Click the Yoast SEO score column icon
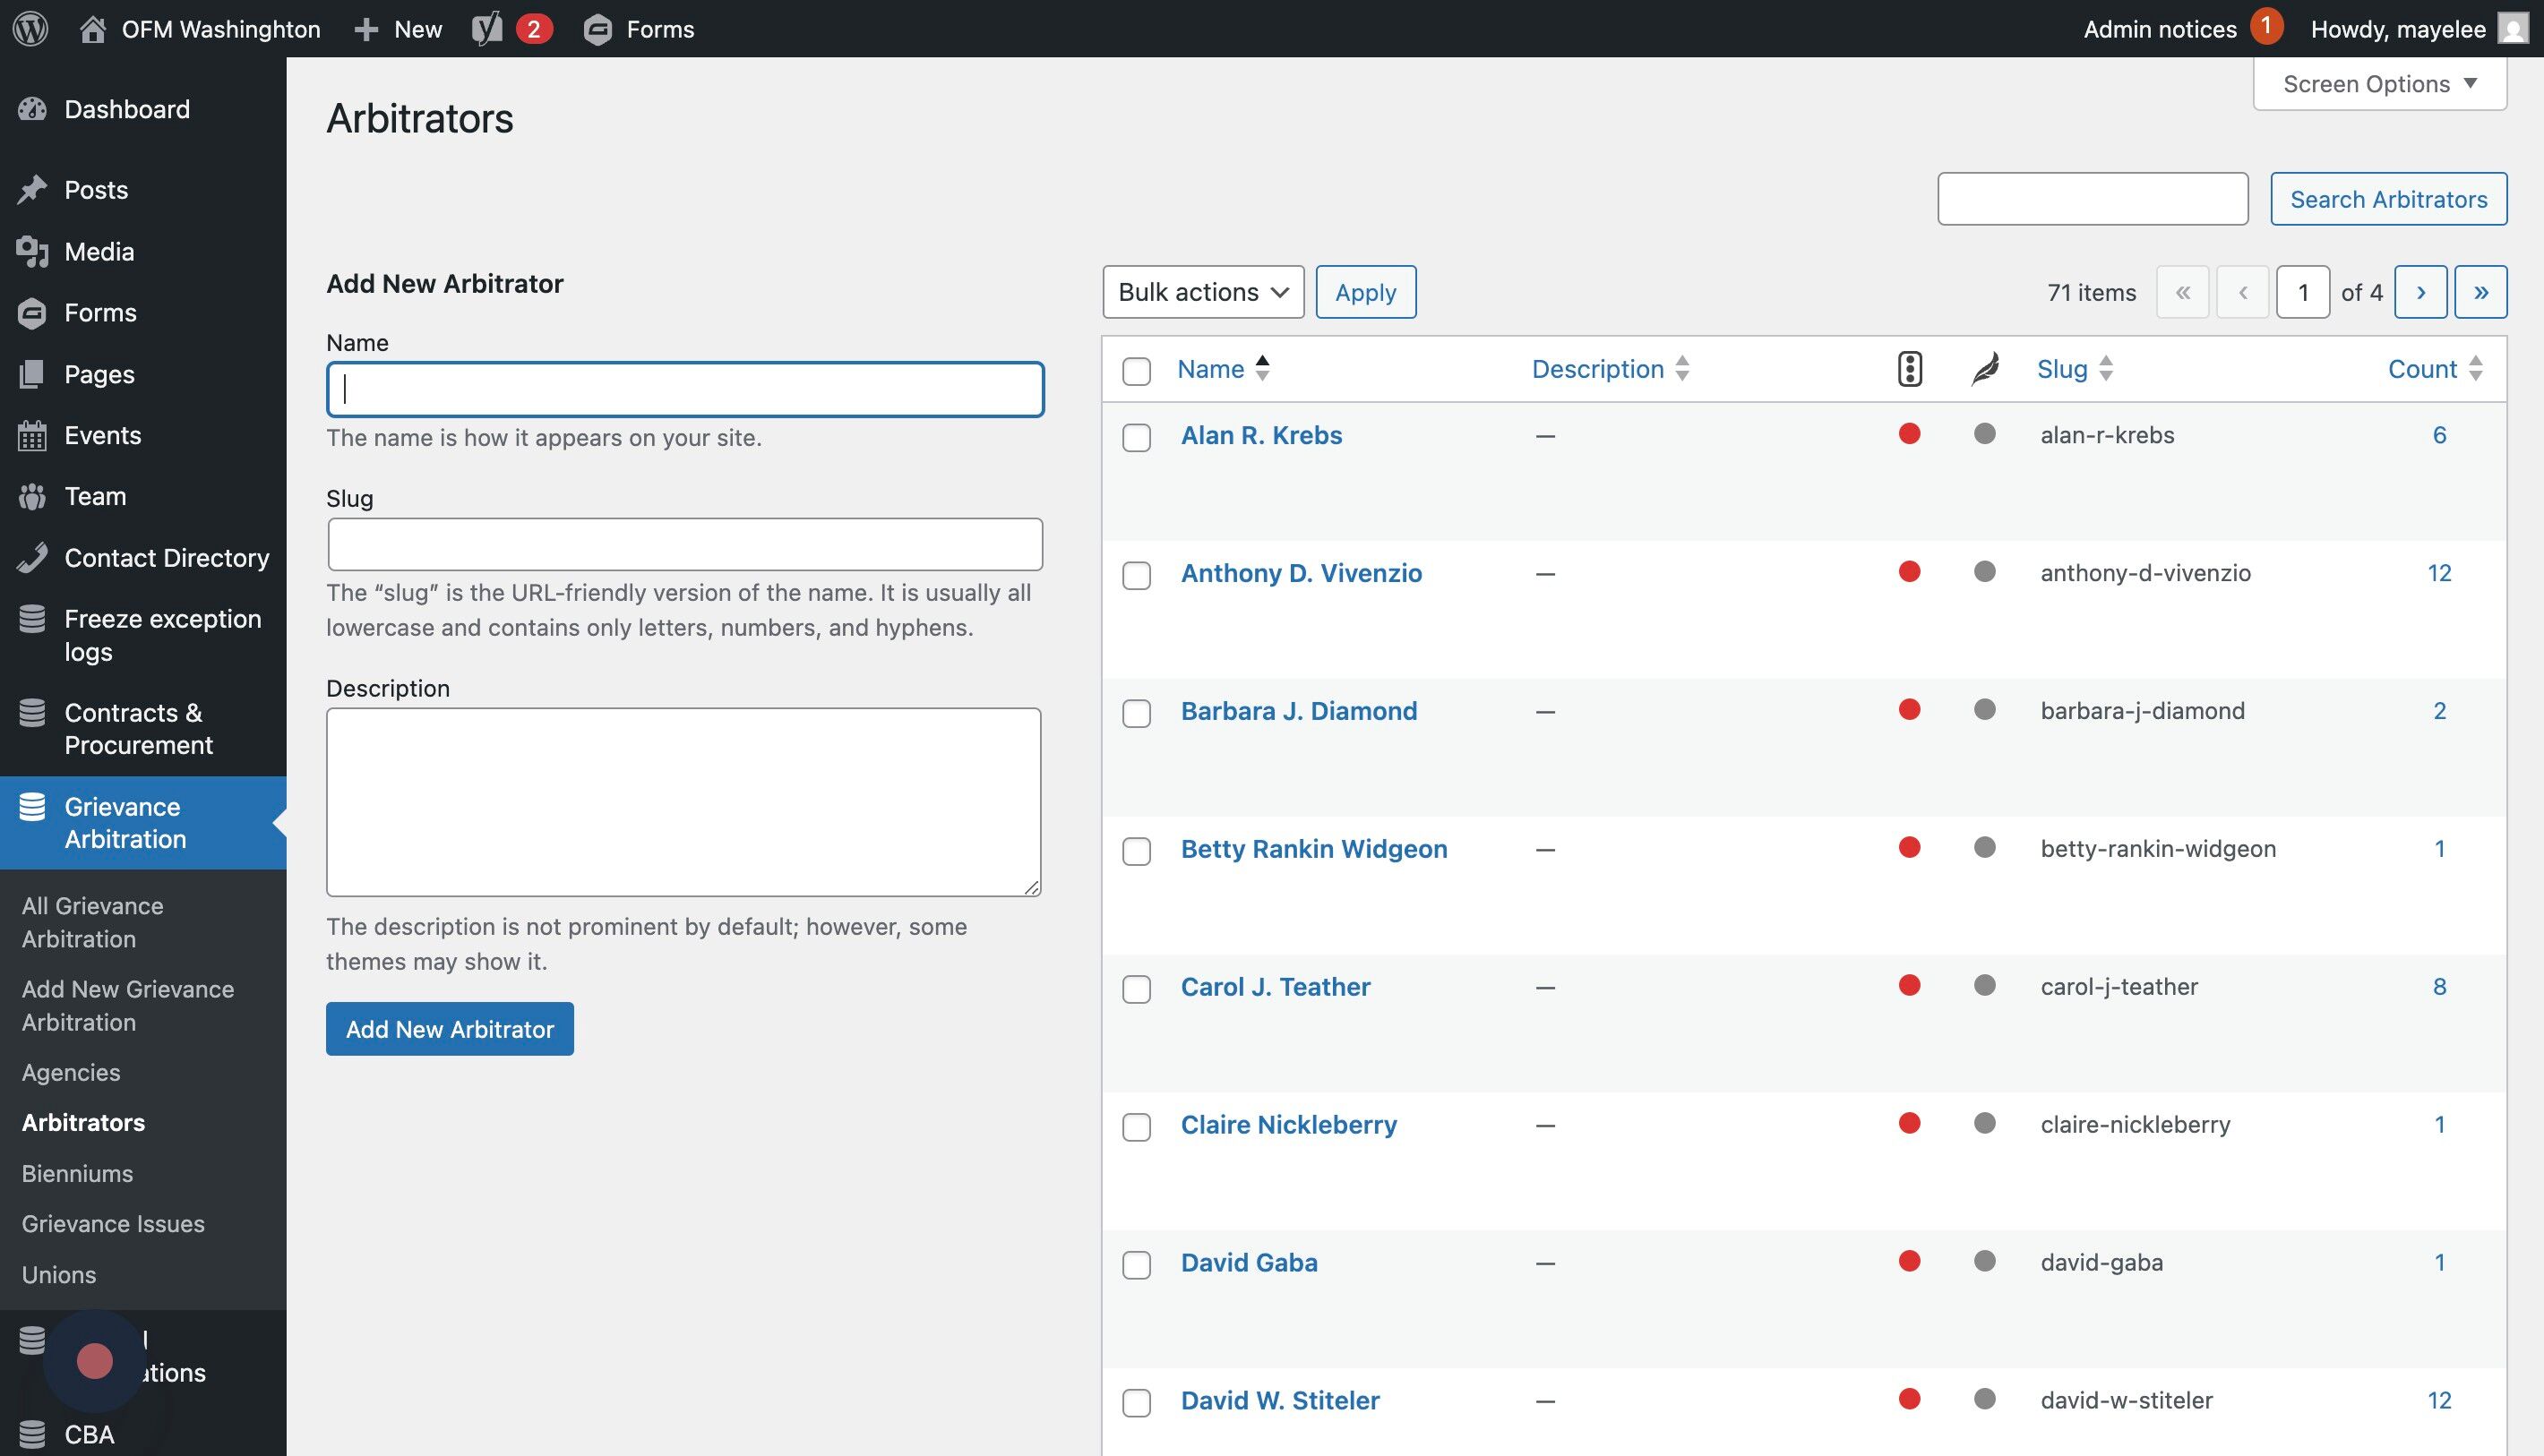 1909,369
